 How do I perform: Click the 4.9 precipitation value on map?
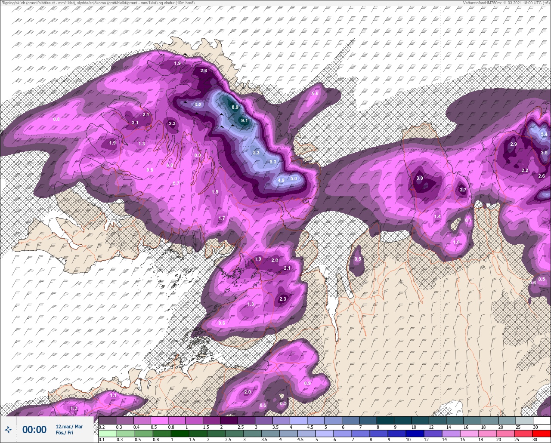click(281, 180)
